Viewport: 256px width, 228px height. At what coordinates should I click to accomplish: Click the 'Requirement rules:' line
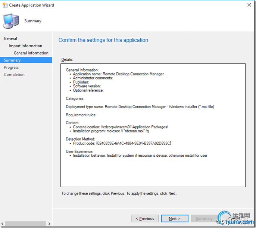tap(81, 115)
